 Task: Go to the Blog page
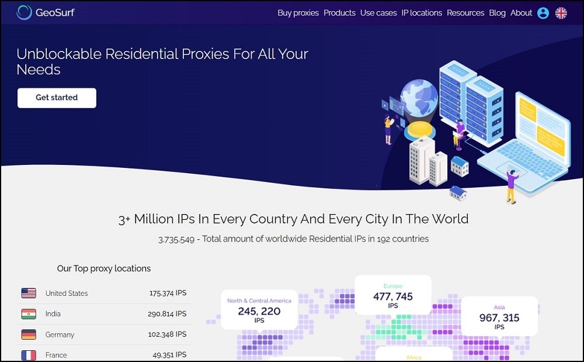point(497,13)
